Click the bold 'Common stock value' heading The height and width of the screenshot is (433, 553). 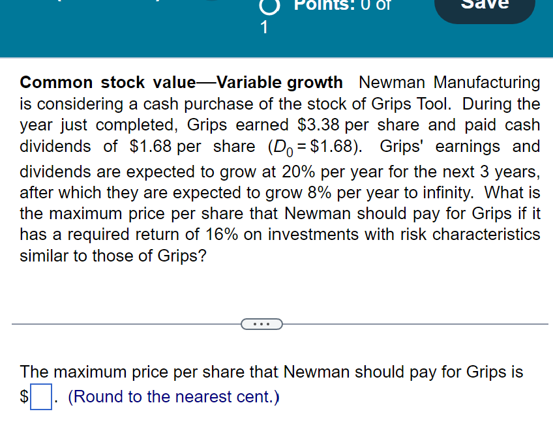(x=108, y=83)
